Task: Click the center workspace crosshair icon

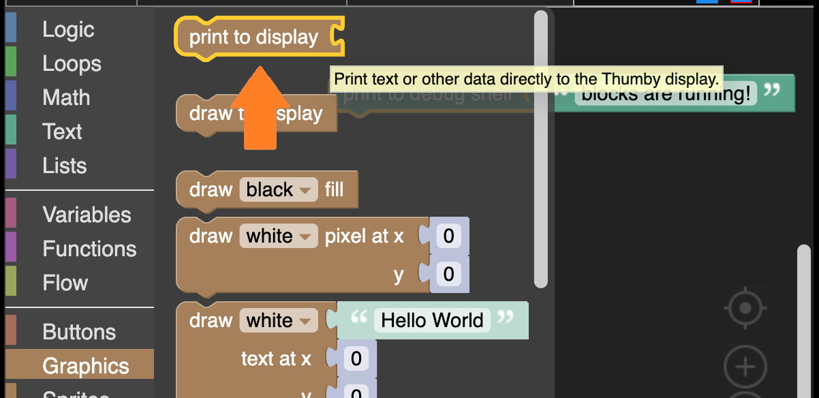Action: point(745,309)
